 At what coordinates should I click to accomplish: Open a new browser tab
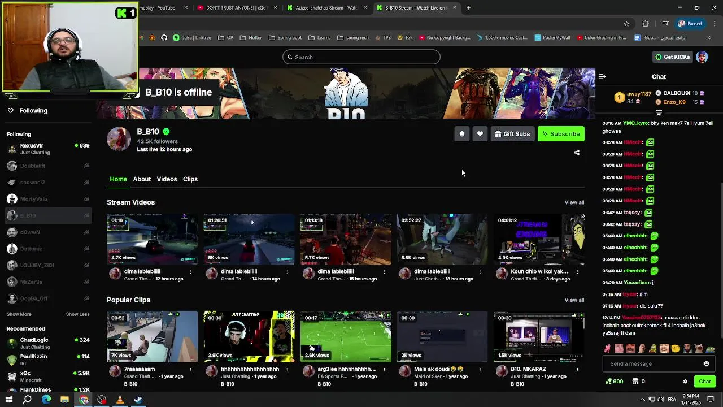click(x=468, y=8)
